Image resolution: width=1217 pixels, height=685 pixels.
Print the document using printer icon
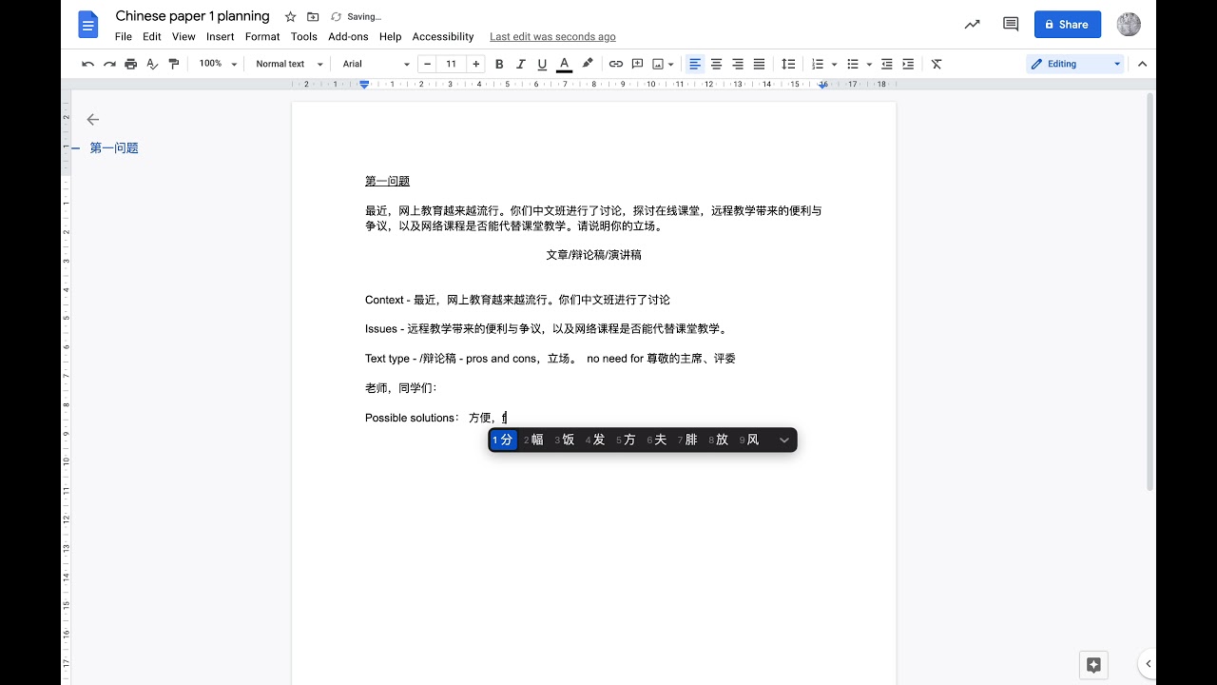pos(131,64)
